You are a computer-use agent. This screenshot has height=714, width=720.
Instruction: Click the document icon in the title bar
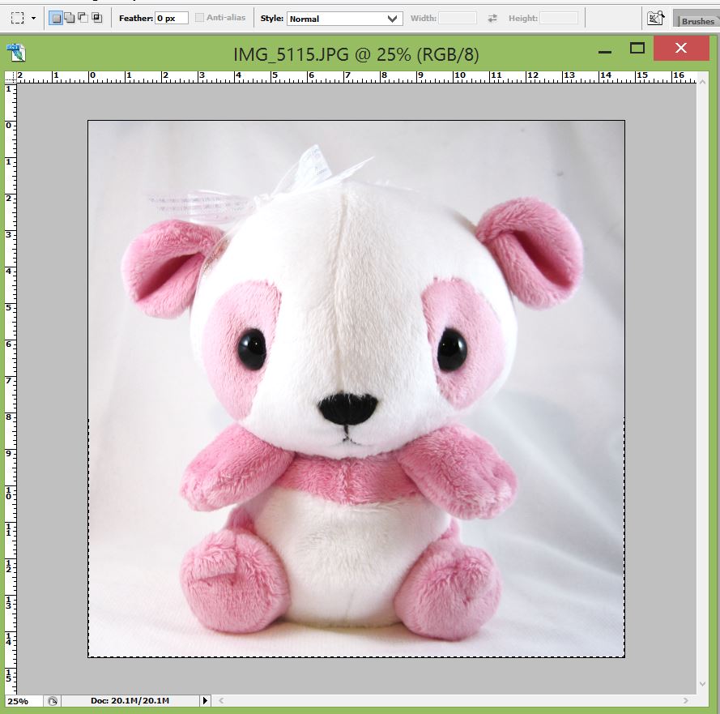pyautogui.click(x=16, y=53)
